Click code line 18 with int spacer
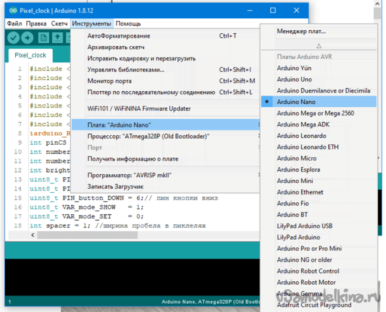This screenshot has width=386, height=312. pyautogui.click(x=119, y=226)
